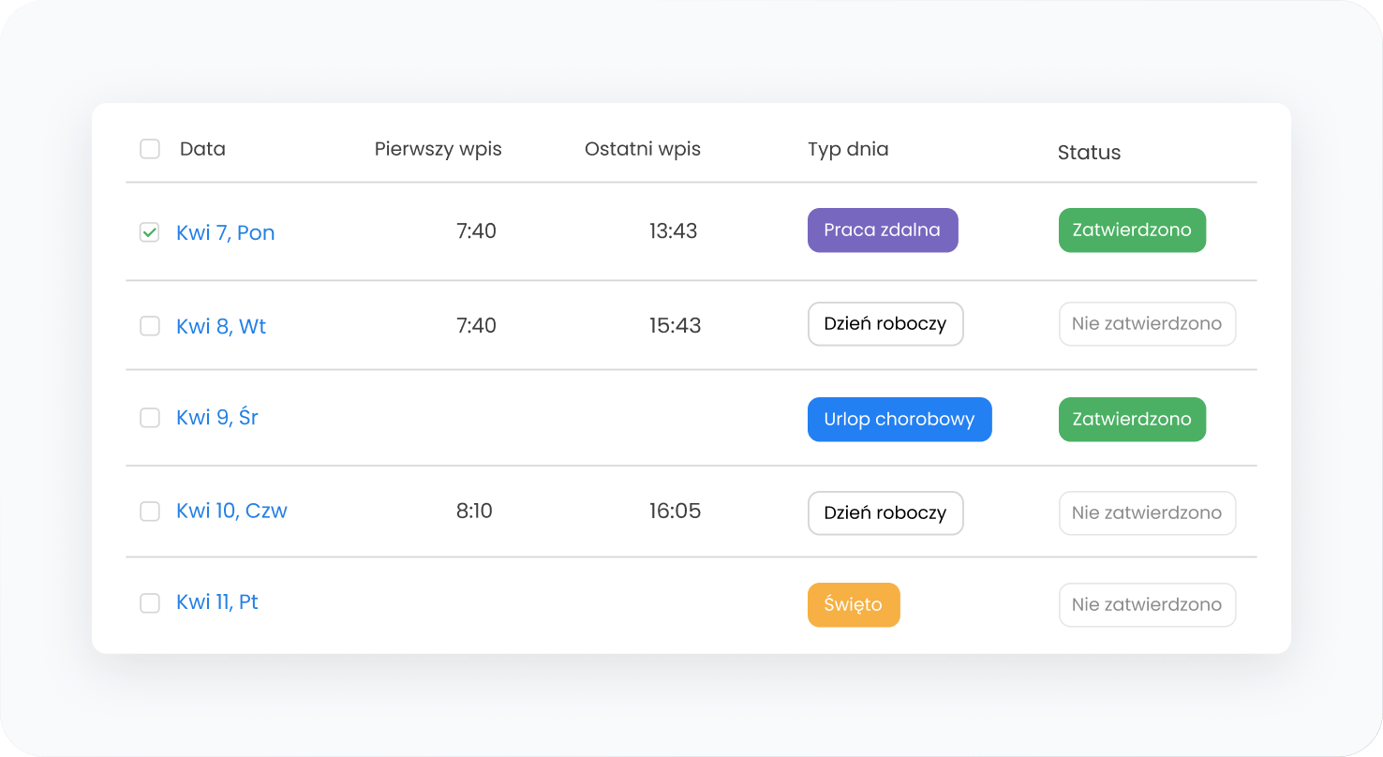Click the Zatwierdzono status for Kwi 7

pyautogui.click(x=1131, y=230)
